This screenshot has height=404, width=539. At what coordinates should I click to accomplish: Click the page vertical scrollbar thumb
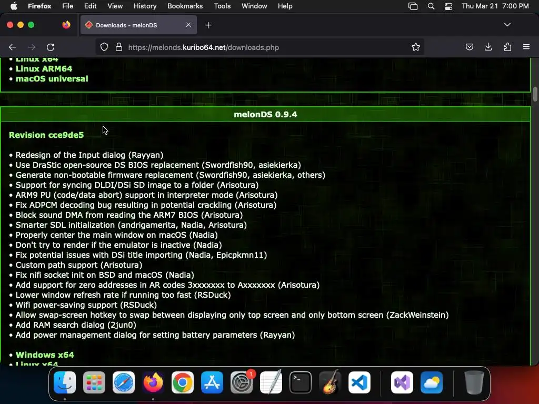coord(535,95)
